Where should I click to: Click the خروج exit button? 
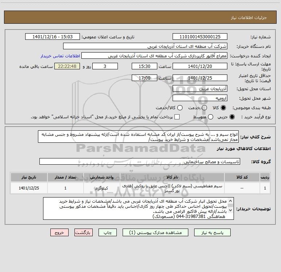coord(59,233)
